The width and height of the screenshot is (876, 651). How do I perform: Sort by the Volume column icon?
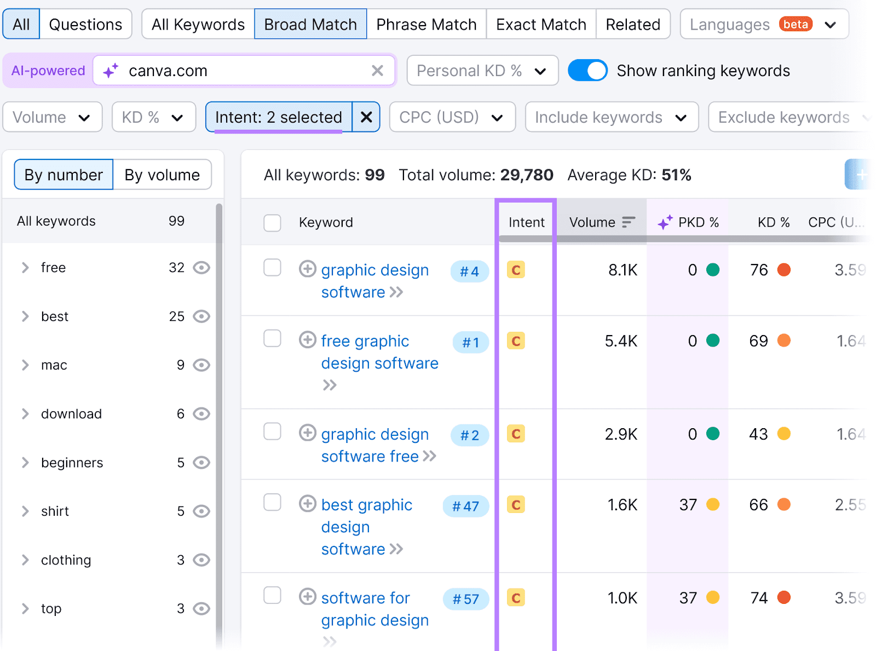627,222
